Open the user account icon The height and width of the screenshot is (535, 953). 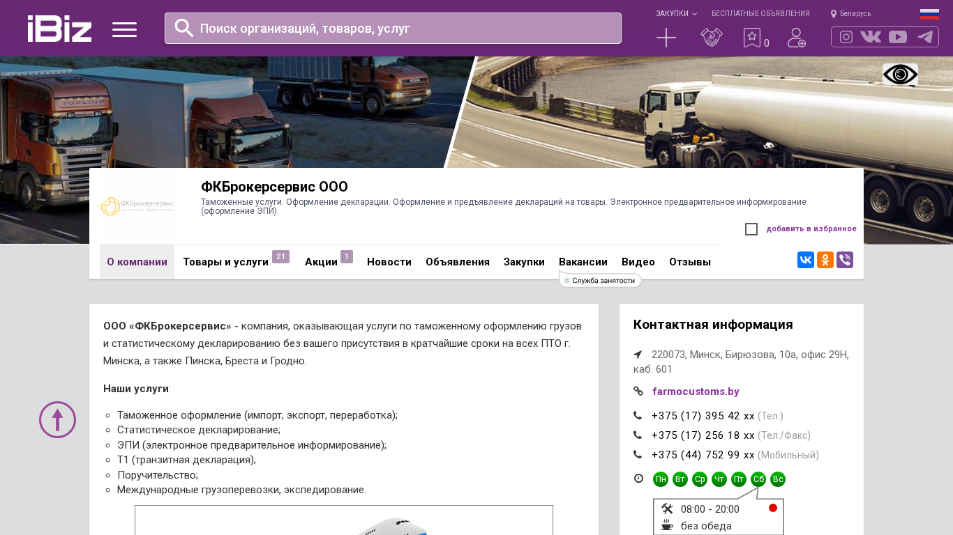tap(797, 38)
